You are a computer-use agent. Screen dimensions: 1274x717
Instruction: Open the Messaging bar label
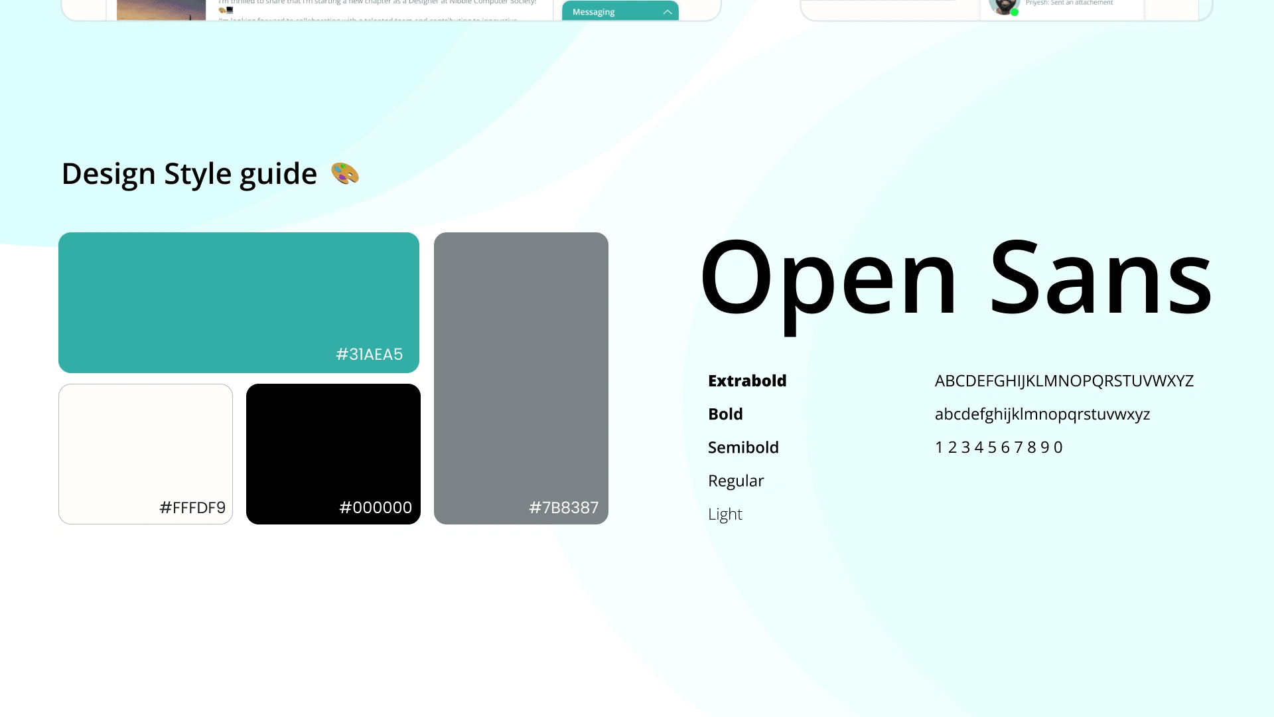click(x=593, y=12)
